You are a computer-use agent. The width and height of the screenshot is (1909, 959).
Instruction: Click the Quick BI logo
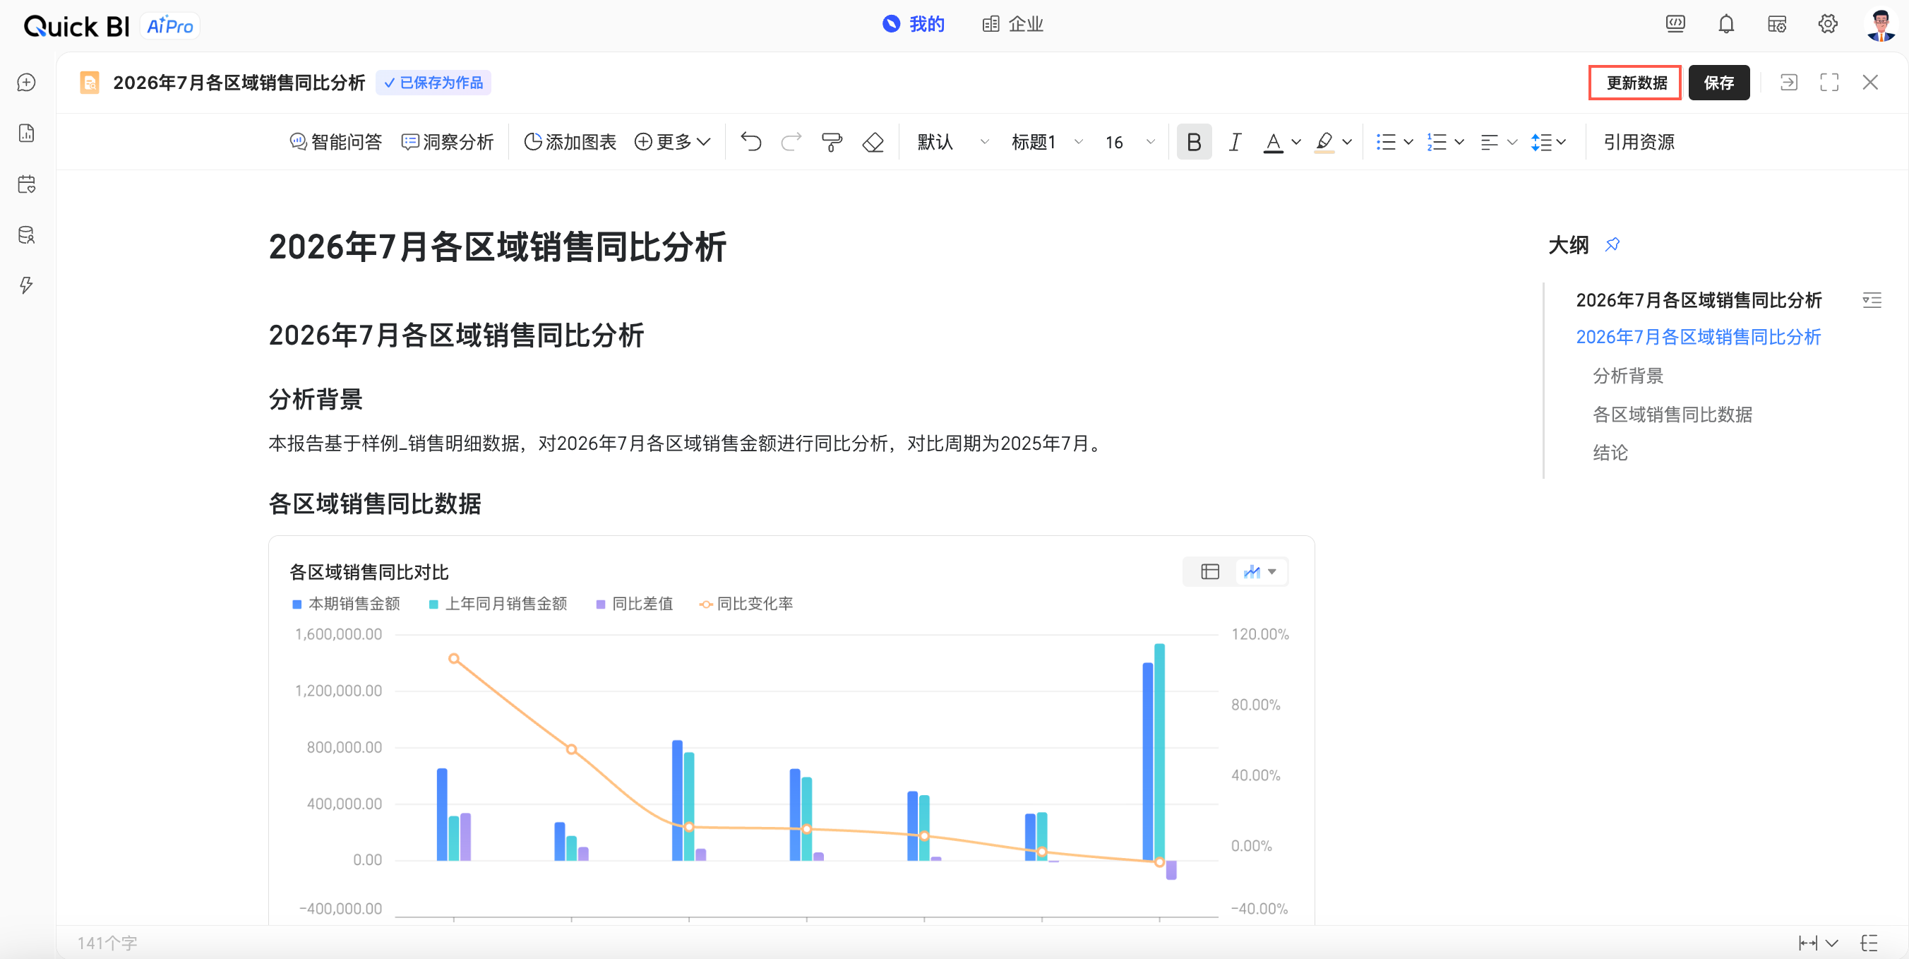pyautogui.click(x=76, y=26)
